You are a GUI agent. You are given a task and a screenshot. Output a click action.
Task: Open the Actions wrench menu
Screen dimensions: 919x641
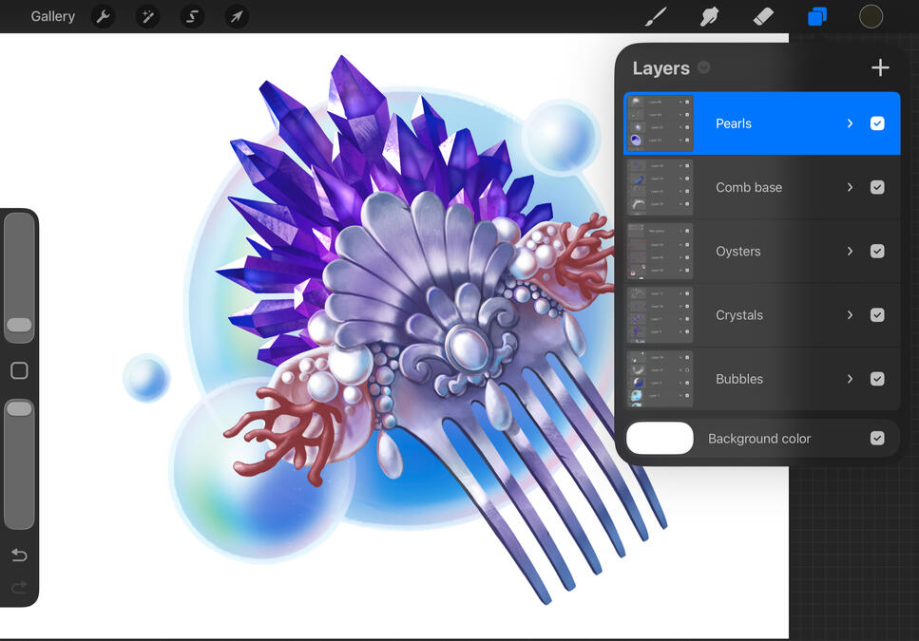(104, 16)
